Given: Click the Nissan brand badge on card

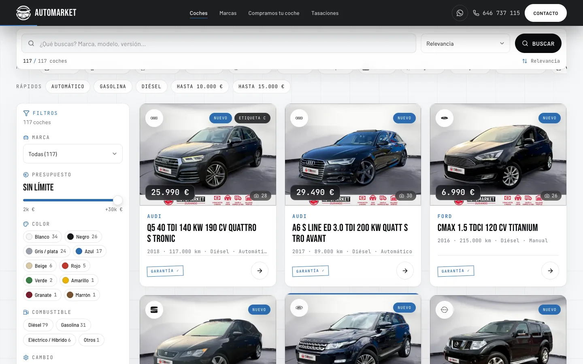Looking at the screenshot, I should [445, 310].
